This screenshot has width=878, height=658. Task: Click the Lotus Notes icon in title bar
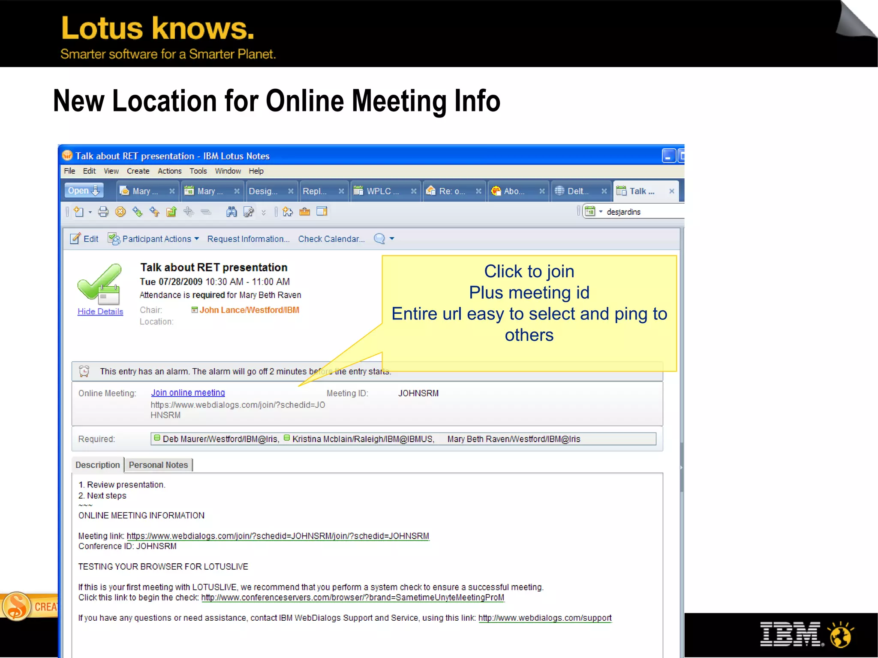(67, 155)
